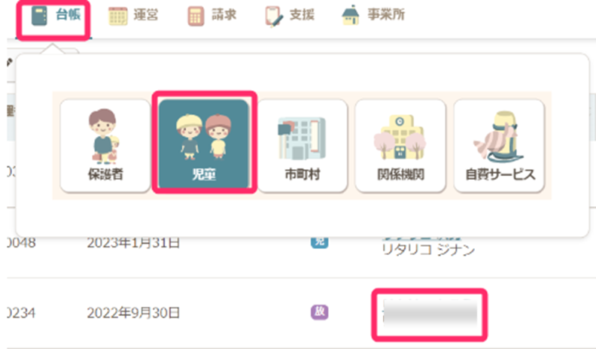Select the 市町村 municipality card
The height and width of the screenshot is (349, 596).
303,145
